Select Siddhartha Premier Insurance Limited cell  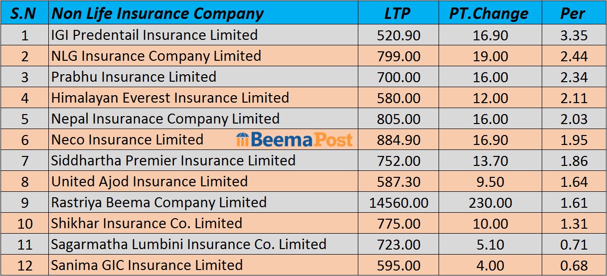click(x=173, y=161)
